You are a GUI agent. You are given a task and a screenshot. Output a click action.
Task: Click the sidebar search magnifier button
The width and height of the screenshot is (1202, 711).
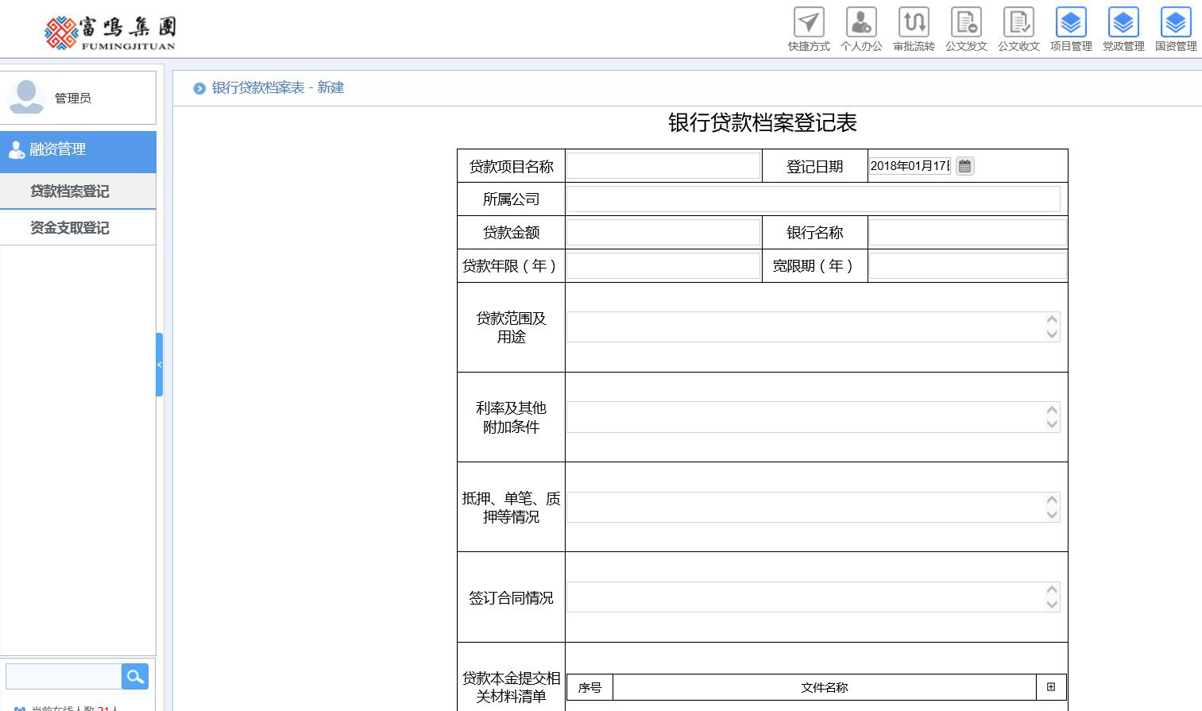tap(135, 677)
